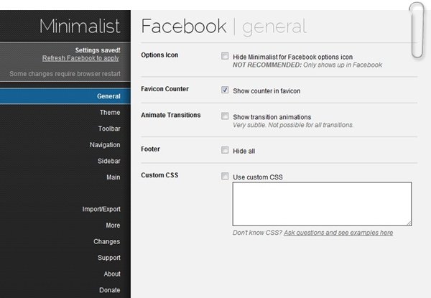Image resolution: width=431 pixels, height=298 pixels.
Task: Click the 'general' heading subtitle
Action: coord(274,27)
